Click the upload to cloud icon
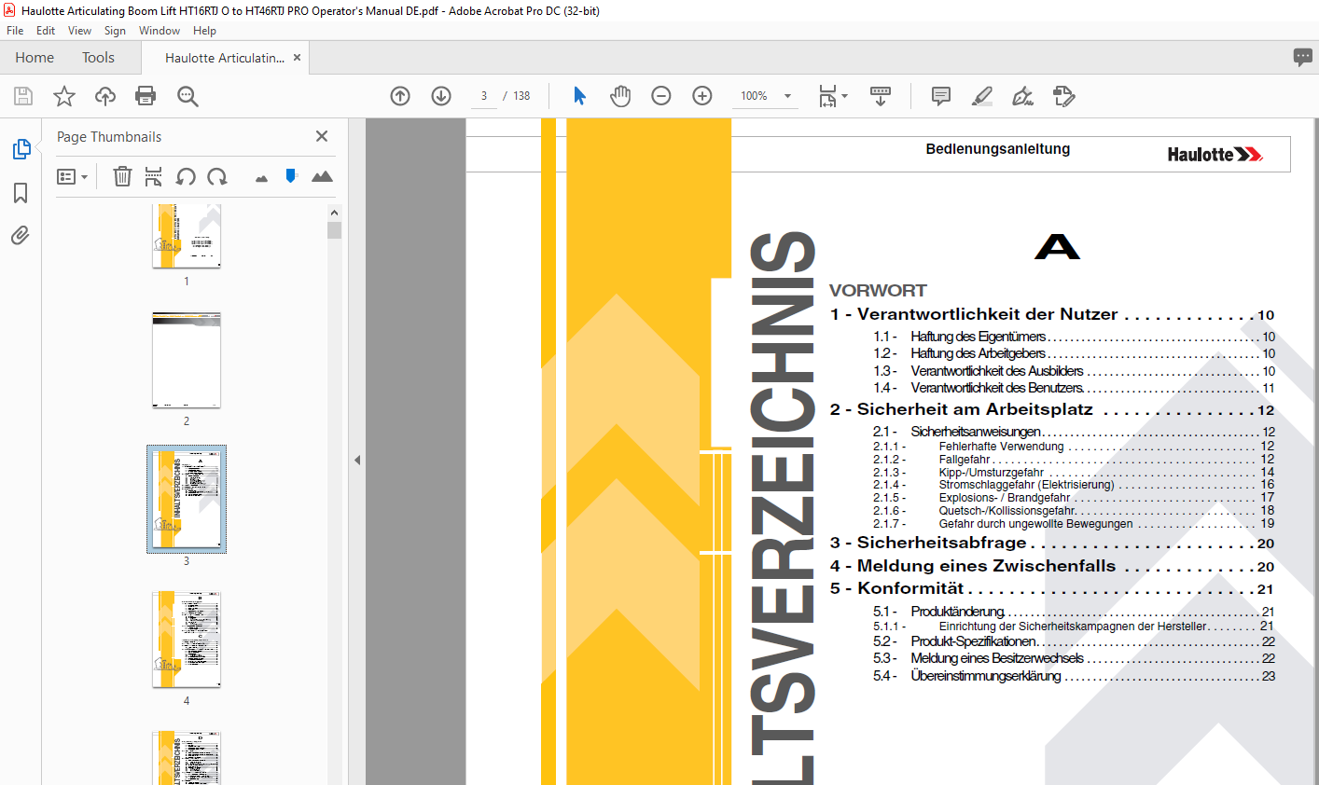This screenshot has height=785, width=1319. [105, 96]
